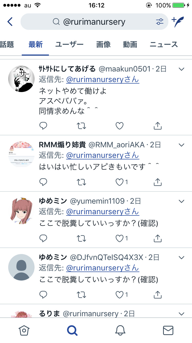The height and width of the screenshot is (343, 192).
Task: Share the @yumemin1109 tweet
Action: pyautogui.click(x=158, y=238)
